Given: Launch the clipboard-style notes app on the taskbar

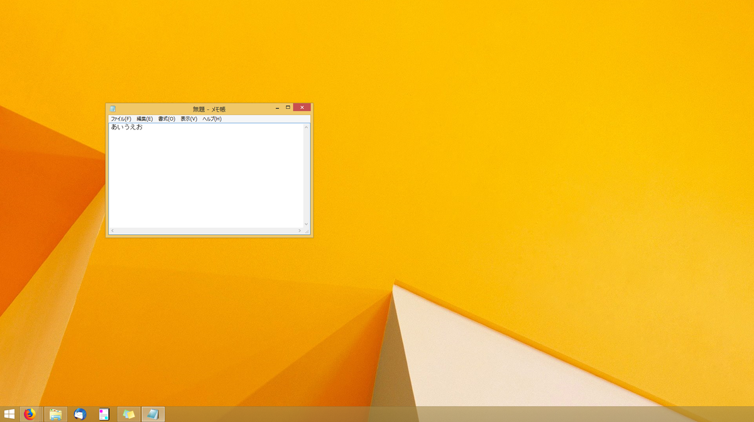Looking at the screenshot, I should coord(103,414).
